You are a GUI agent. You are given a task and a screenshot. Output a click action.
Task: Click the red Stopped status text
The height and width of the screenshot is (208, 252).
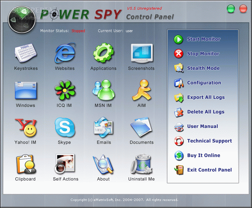tap(78, 31)
